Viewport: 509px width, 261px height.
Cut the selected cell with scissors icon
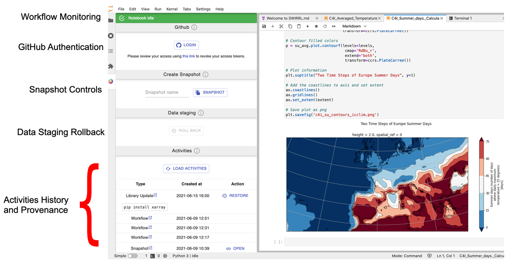281,26
